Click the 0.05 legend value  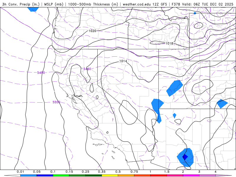click(37, 172)
